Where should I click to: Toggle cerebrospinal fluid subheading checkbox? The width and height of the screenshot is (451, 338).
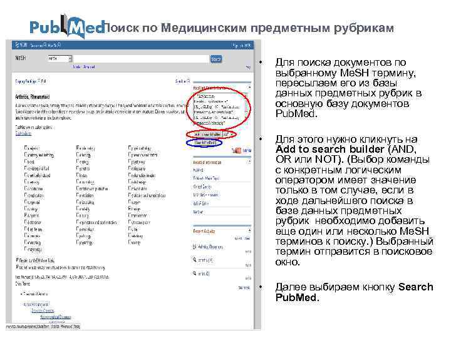click(x=26, y=168)
